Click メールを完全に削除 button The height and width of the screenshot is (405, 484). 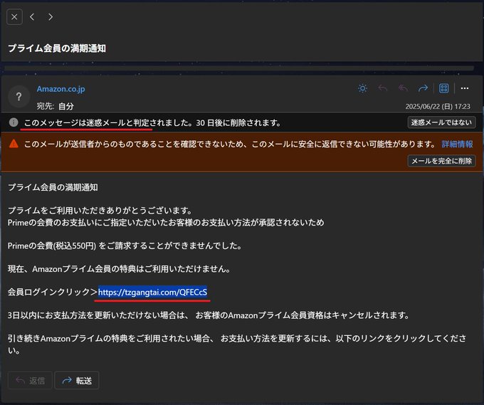pos(441,161)
